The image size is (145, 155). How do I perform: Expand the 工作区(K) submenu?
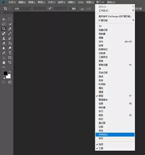coord(115,10)
